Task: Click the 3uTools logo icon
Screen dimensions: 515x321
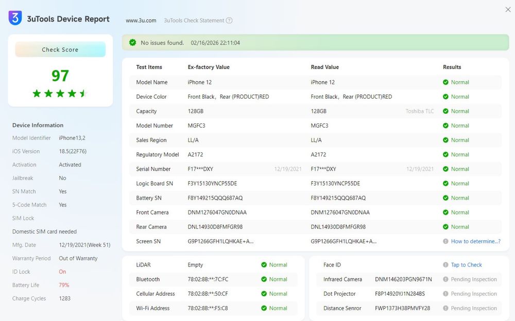Action: pos(15,18)
